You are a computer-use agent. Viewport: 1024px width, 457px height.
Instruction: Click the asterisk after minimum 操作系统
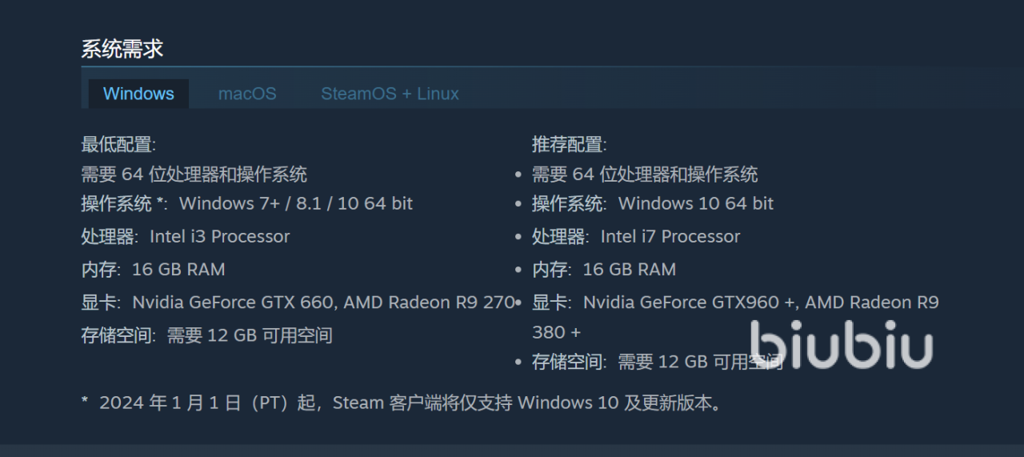click(x=160, y=201)
